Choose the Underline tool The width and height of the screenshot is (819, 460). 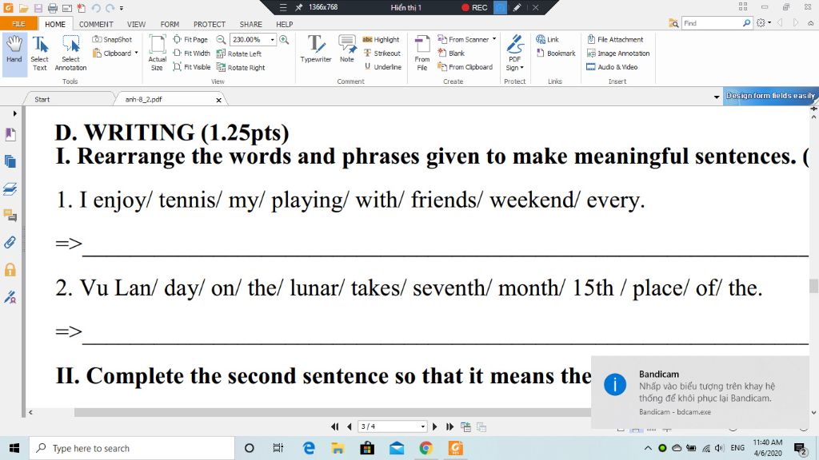[383, 67]
